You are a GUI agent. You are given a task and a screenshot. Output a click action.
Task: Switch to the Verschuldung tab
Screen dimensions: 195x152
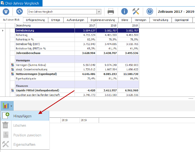[x=161, y=20]
